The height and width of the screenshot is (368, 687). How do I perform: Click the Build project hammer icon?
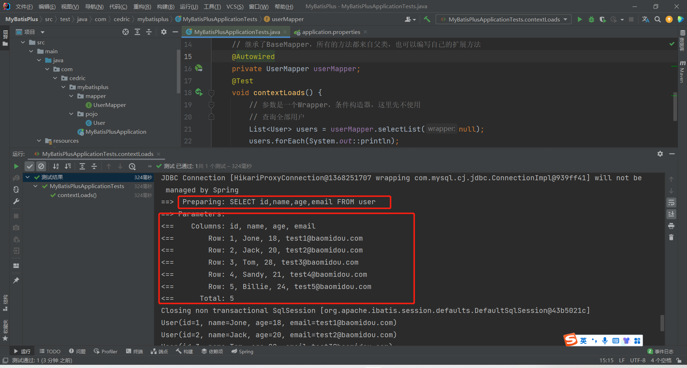tap(427, 19)
